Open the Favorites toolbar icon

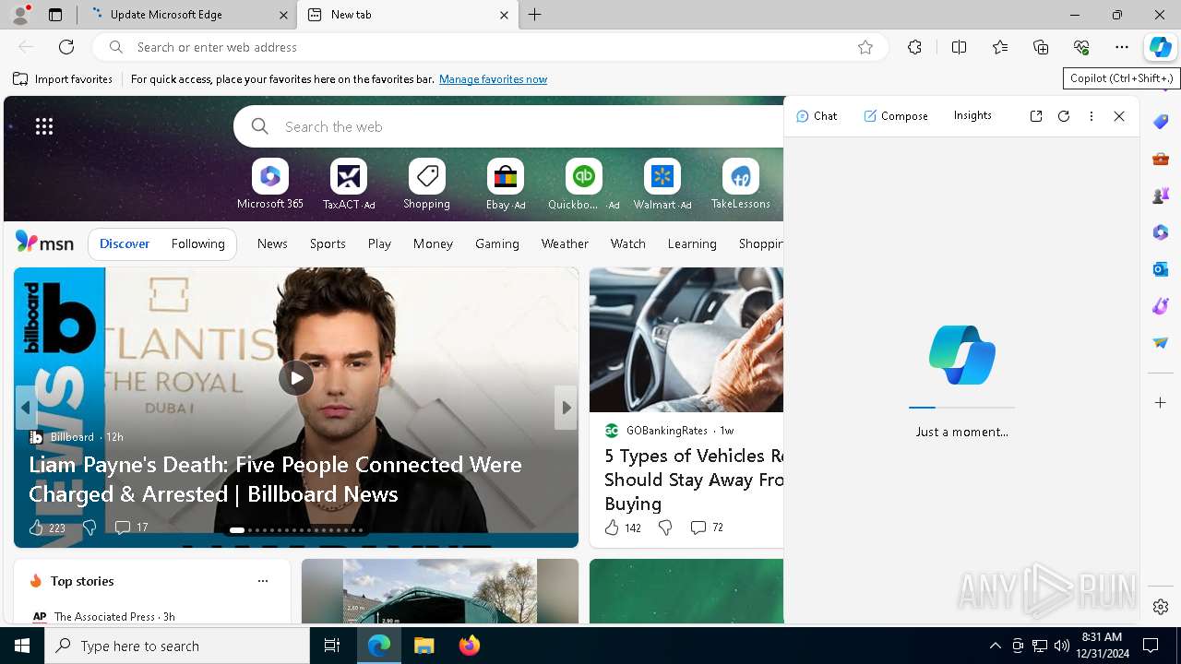point(1000,47)
